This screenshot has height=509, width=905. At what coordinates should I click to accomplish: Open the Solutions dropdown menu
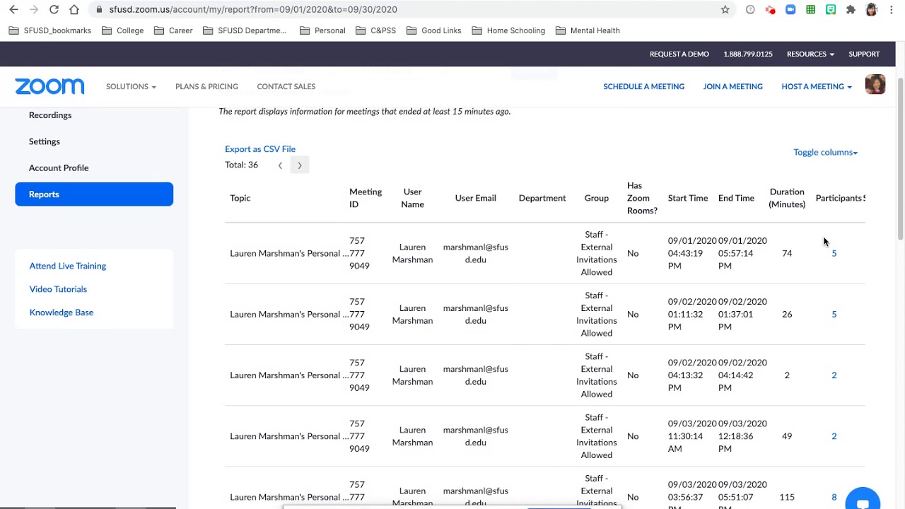[131, 86]
